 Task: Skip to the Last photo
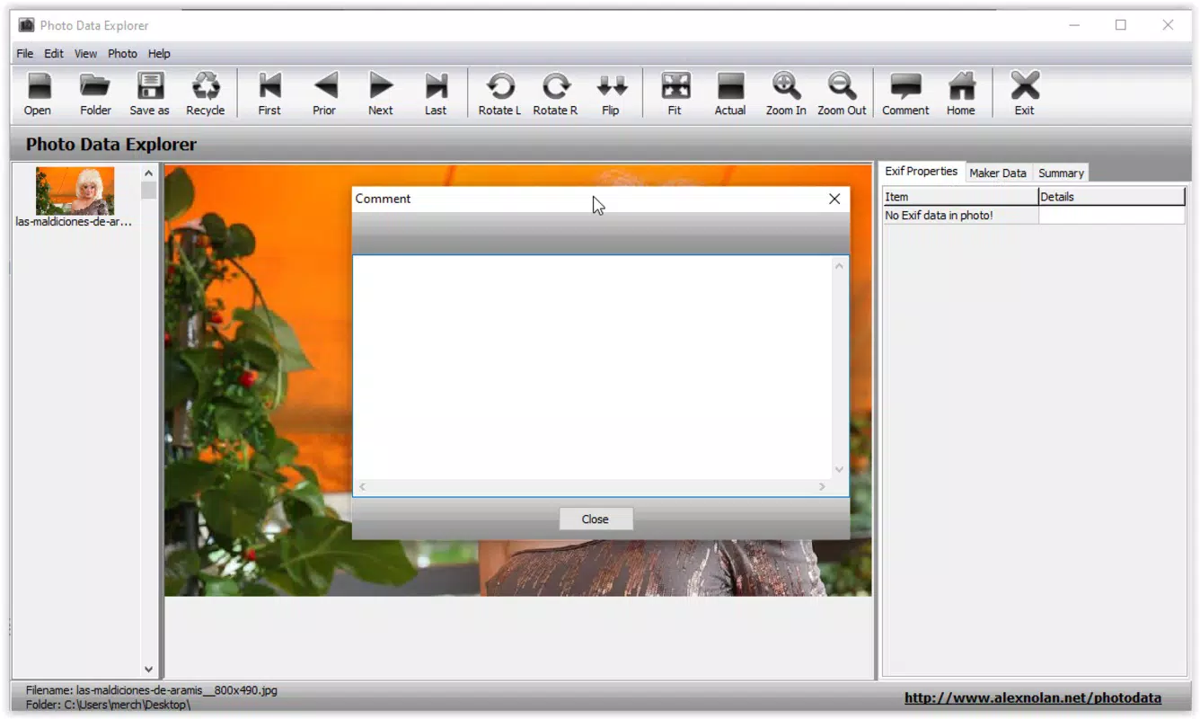pos(436,93)
